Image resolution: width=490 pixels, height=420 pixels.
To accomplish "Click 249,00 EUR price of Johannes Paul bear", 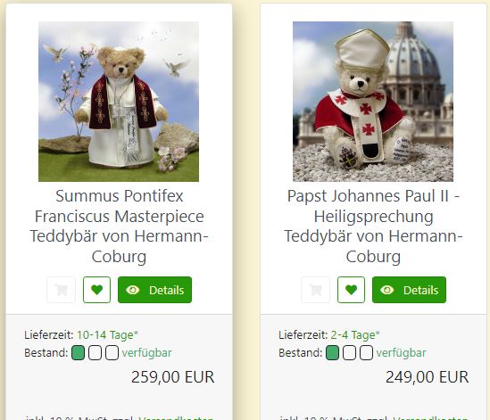I will click(428, 377).
